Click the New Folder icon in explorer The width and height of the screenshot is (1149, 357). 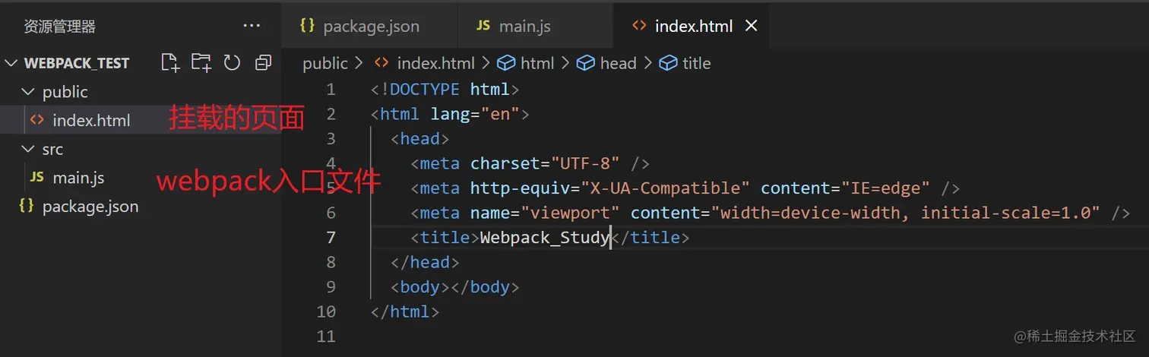click(201, 63)
